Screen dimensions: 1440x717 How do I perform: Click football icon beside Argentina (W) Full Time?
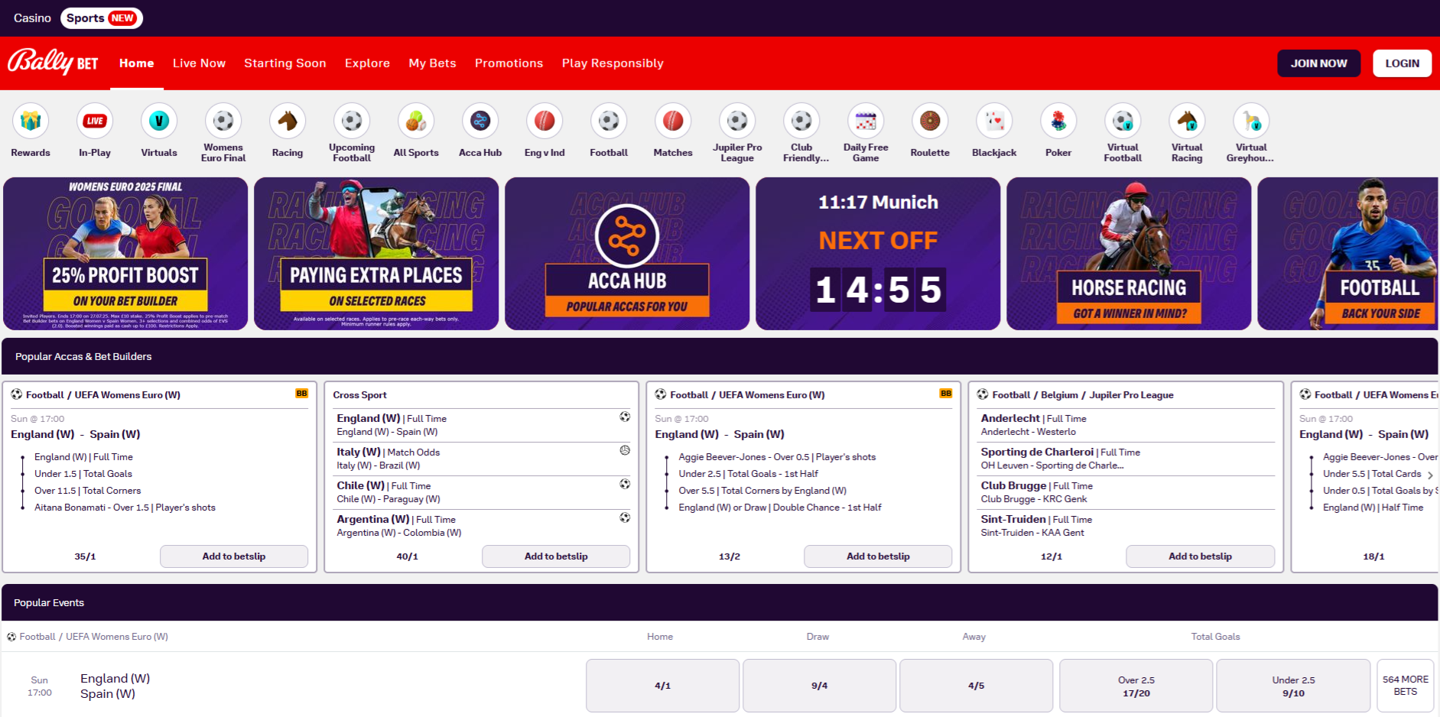pyautogui.click(x=625, y=517)
